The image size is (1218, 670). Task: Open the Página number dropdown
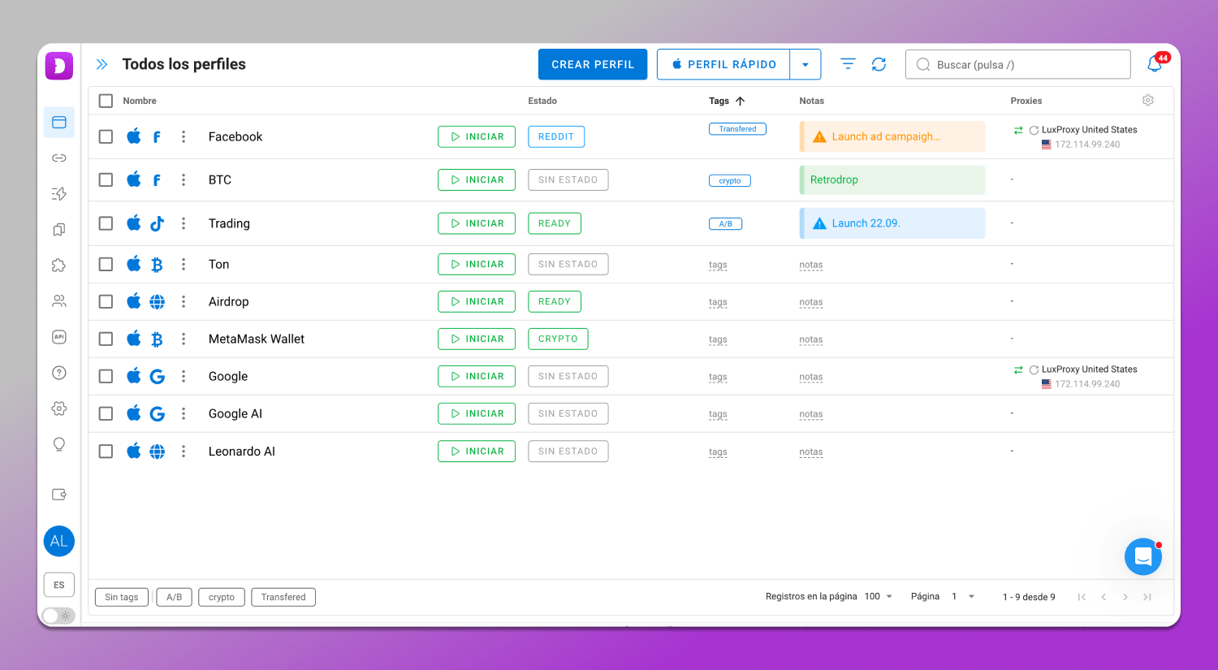click(963, 596)
